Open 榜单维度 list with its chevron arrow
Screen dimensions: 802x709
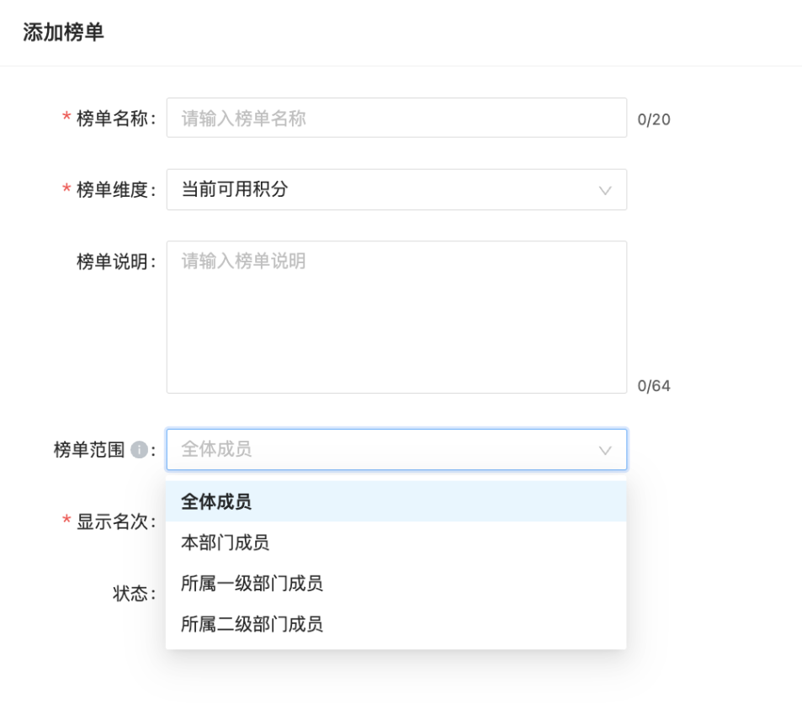tap(605, 191)
